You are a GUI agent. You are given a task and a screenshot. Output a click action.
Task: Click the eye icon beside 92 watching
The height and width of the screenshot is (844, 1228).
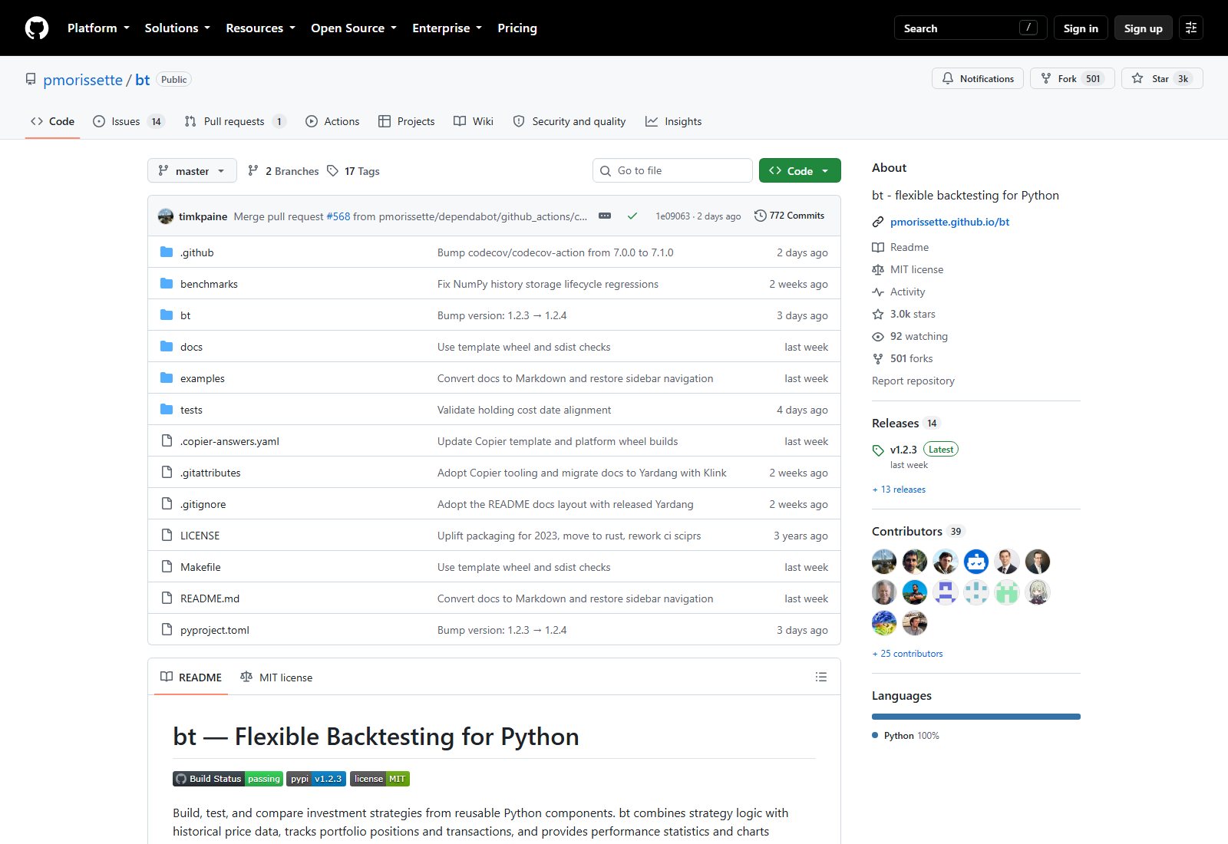click(878, 337)
